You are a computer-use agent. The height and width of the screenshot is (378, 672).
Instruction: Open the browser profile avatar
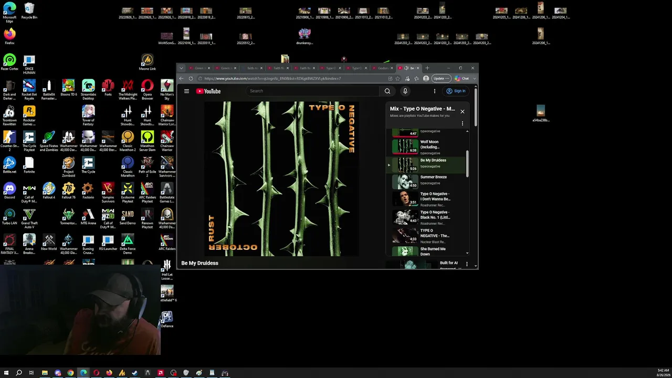click(426, 78)
